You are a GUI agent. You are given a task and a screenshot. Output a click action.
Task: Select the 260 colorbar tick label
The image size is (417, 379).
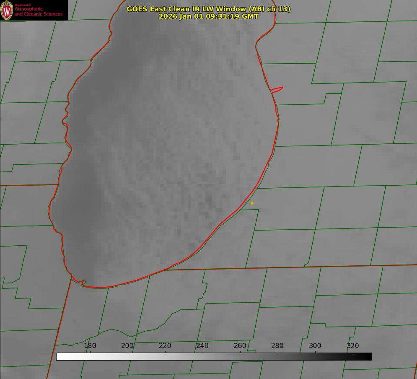240,346
